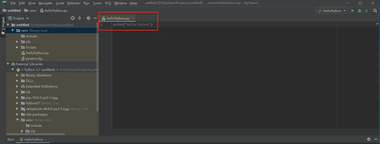The width and height of the screenshot is (380, 144).
Task: Collapse the Python 3.7 (untitled) node
Action: (12, 70)
